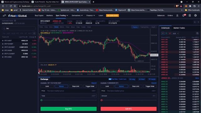Select the Orderbook tab
The height and width of the screenshot is (113, 201).
[x=165, y=28]
